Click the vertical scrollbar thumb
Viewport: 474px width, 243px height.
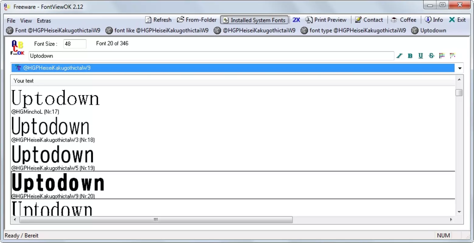459,92
